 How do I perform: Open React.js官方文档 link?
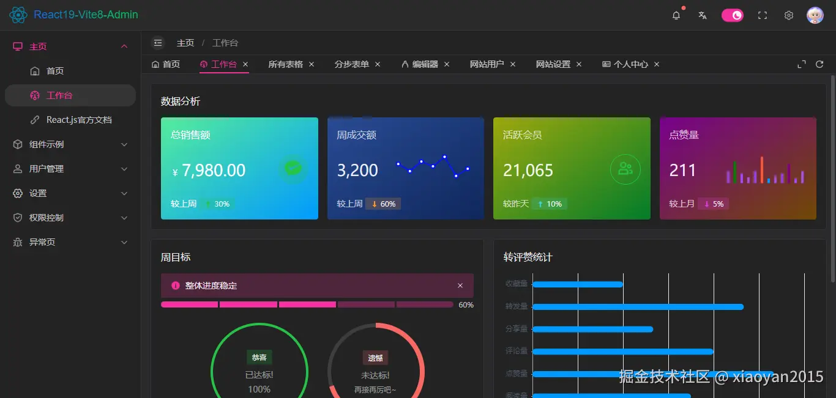point(70,120)
